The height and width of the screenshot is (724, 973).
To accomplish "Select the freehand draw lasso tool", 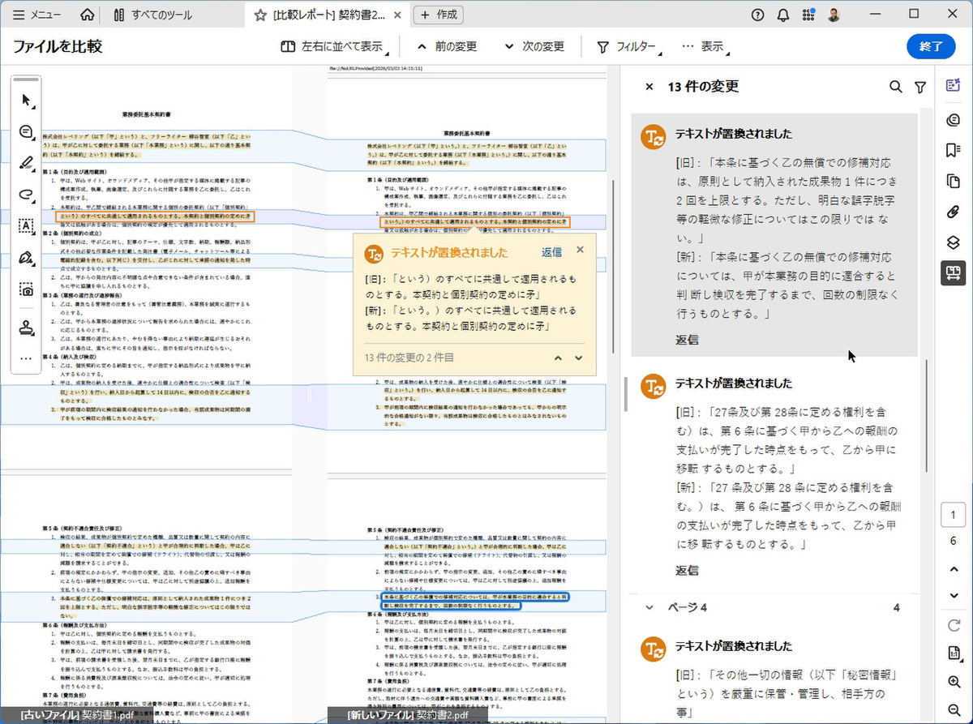I will 27,195.
